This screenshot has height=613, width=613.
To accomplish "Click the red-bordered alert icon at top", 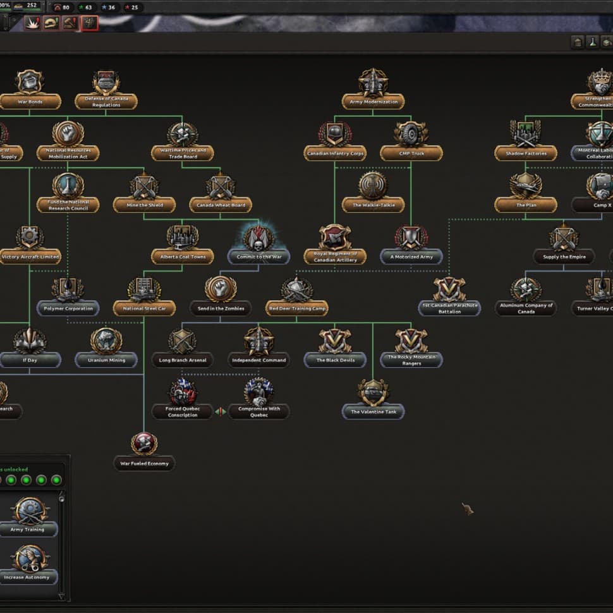I will click(89, 23).
